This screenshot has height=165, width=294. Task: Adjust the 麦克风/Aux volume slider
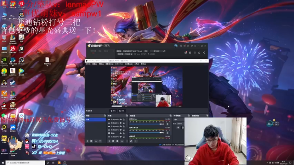point(146,124)
